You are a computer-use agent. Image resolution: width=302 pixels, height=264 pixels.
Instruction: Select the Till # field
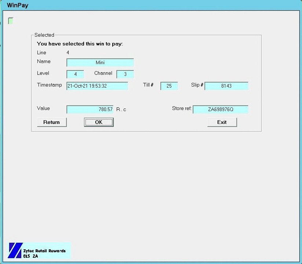(169, 86)
